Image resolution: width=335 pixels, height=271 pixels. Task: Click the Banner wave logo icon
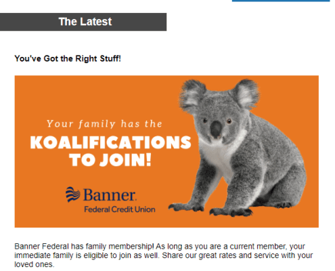coord(73,194)
